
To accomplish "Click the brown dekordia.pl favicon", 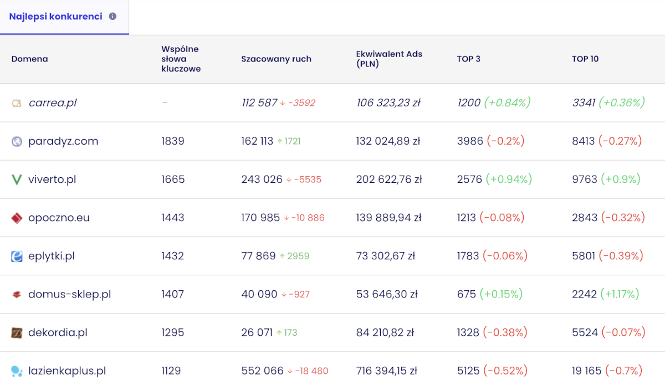I will click(x=17, y=332).
